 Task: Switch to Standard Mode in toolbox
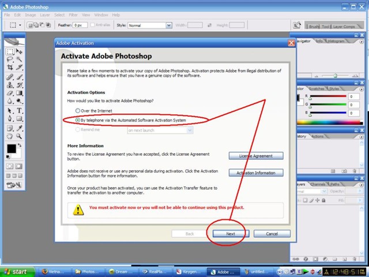[x=10, y=166]
